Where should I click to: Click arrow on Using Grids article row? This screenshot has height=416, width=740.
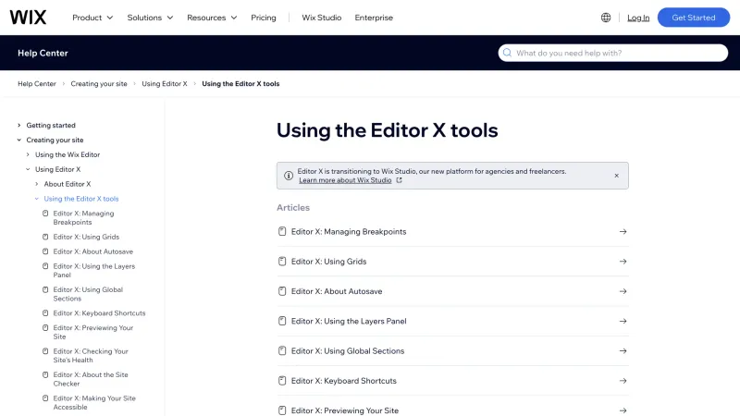(x=623, y=262)
